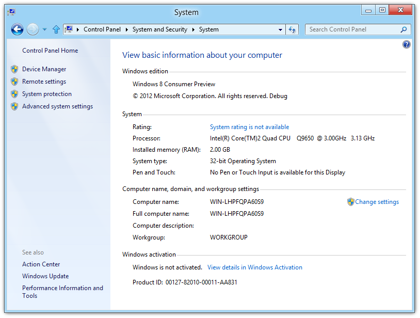This screenshot has height=318, width=420.
Task: Open Windows Update under See also
Action: (x=45, y=276)
